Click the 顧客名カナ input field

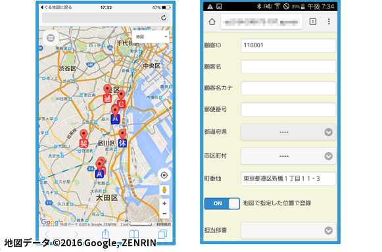point(288,88)
